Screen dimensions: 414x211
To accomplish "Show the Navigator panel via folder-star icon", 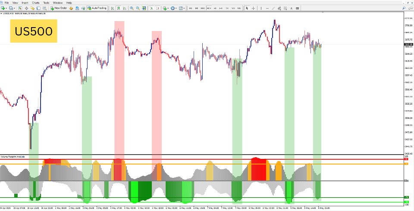I will coord(32,8).
